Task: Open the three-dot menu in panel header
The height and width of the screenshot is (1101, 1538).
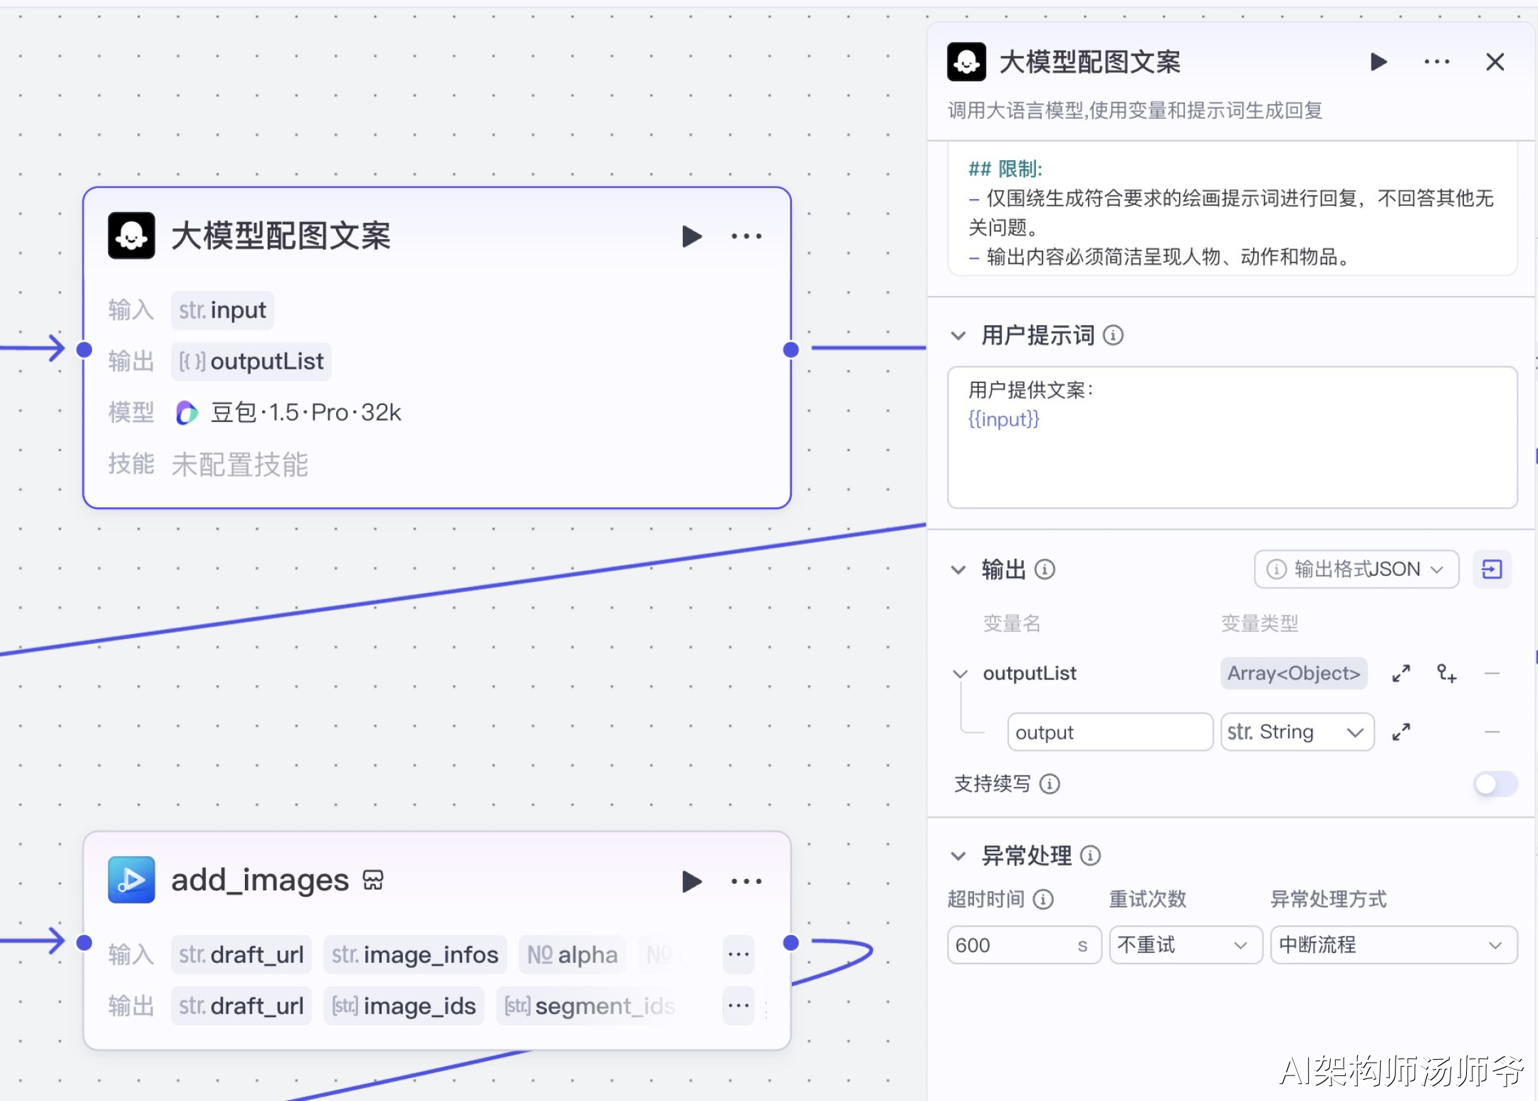Action: [1437, 62]
